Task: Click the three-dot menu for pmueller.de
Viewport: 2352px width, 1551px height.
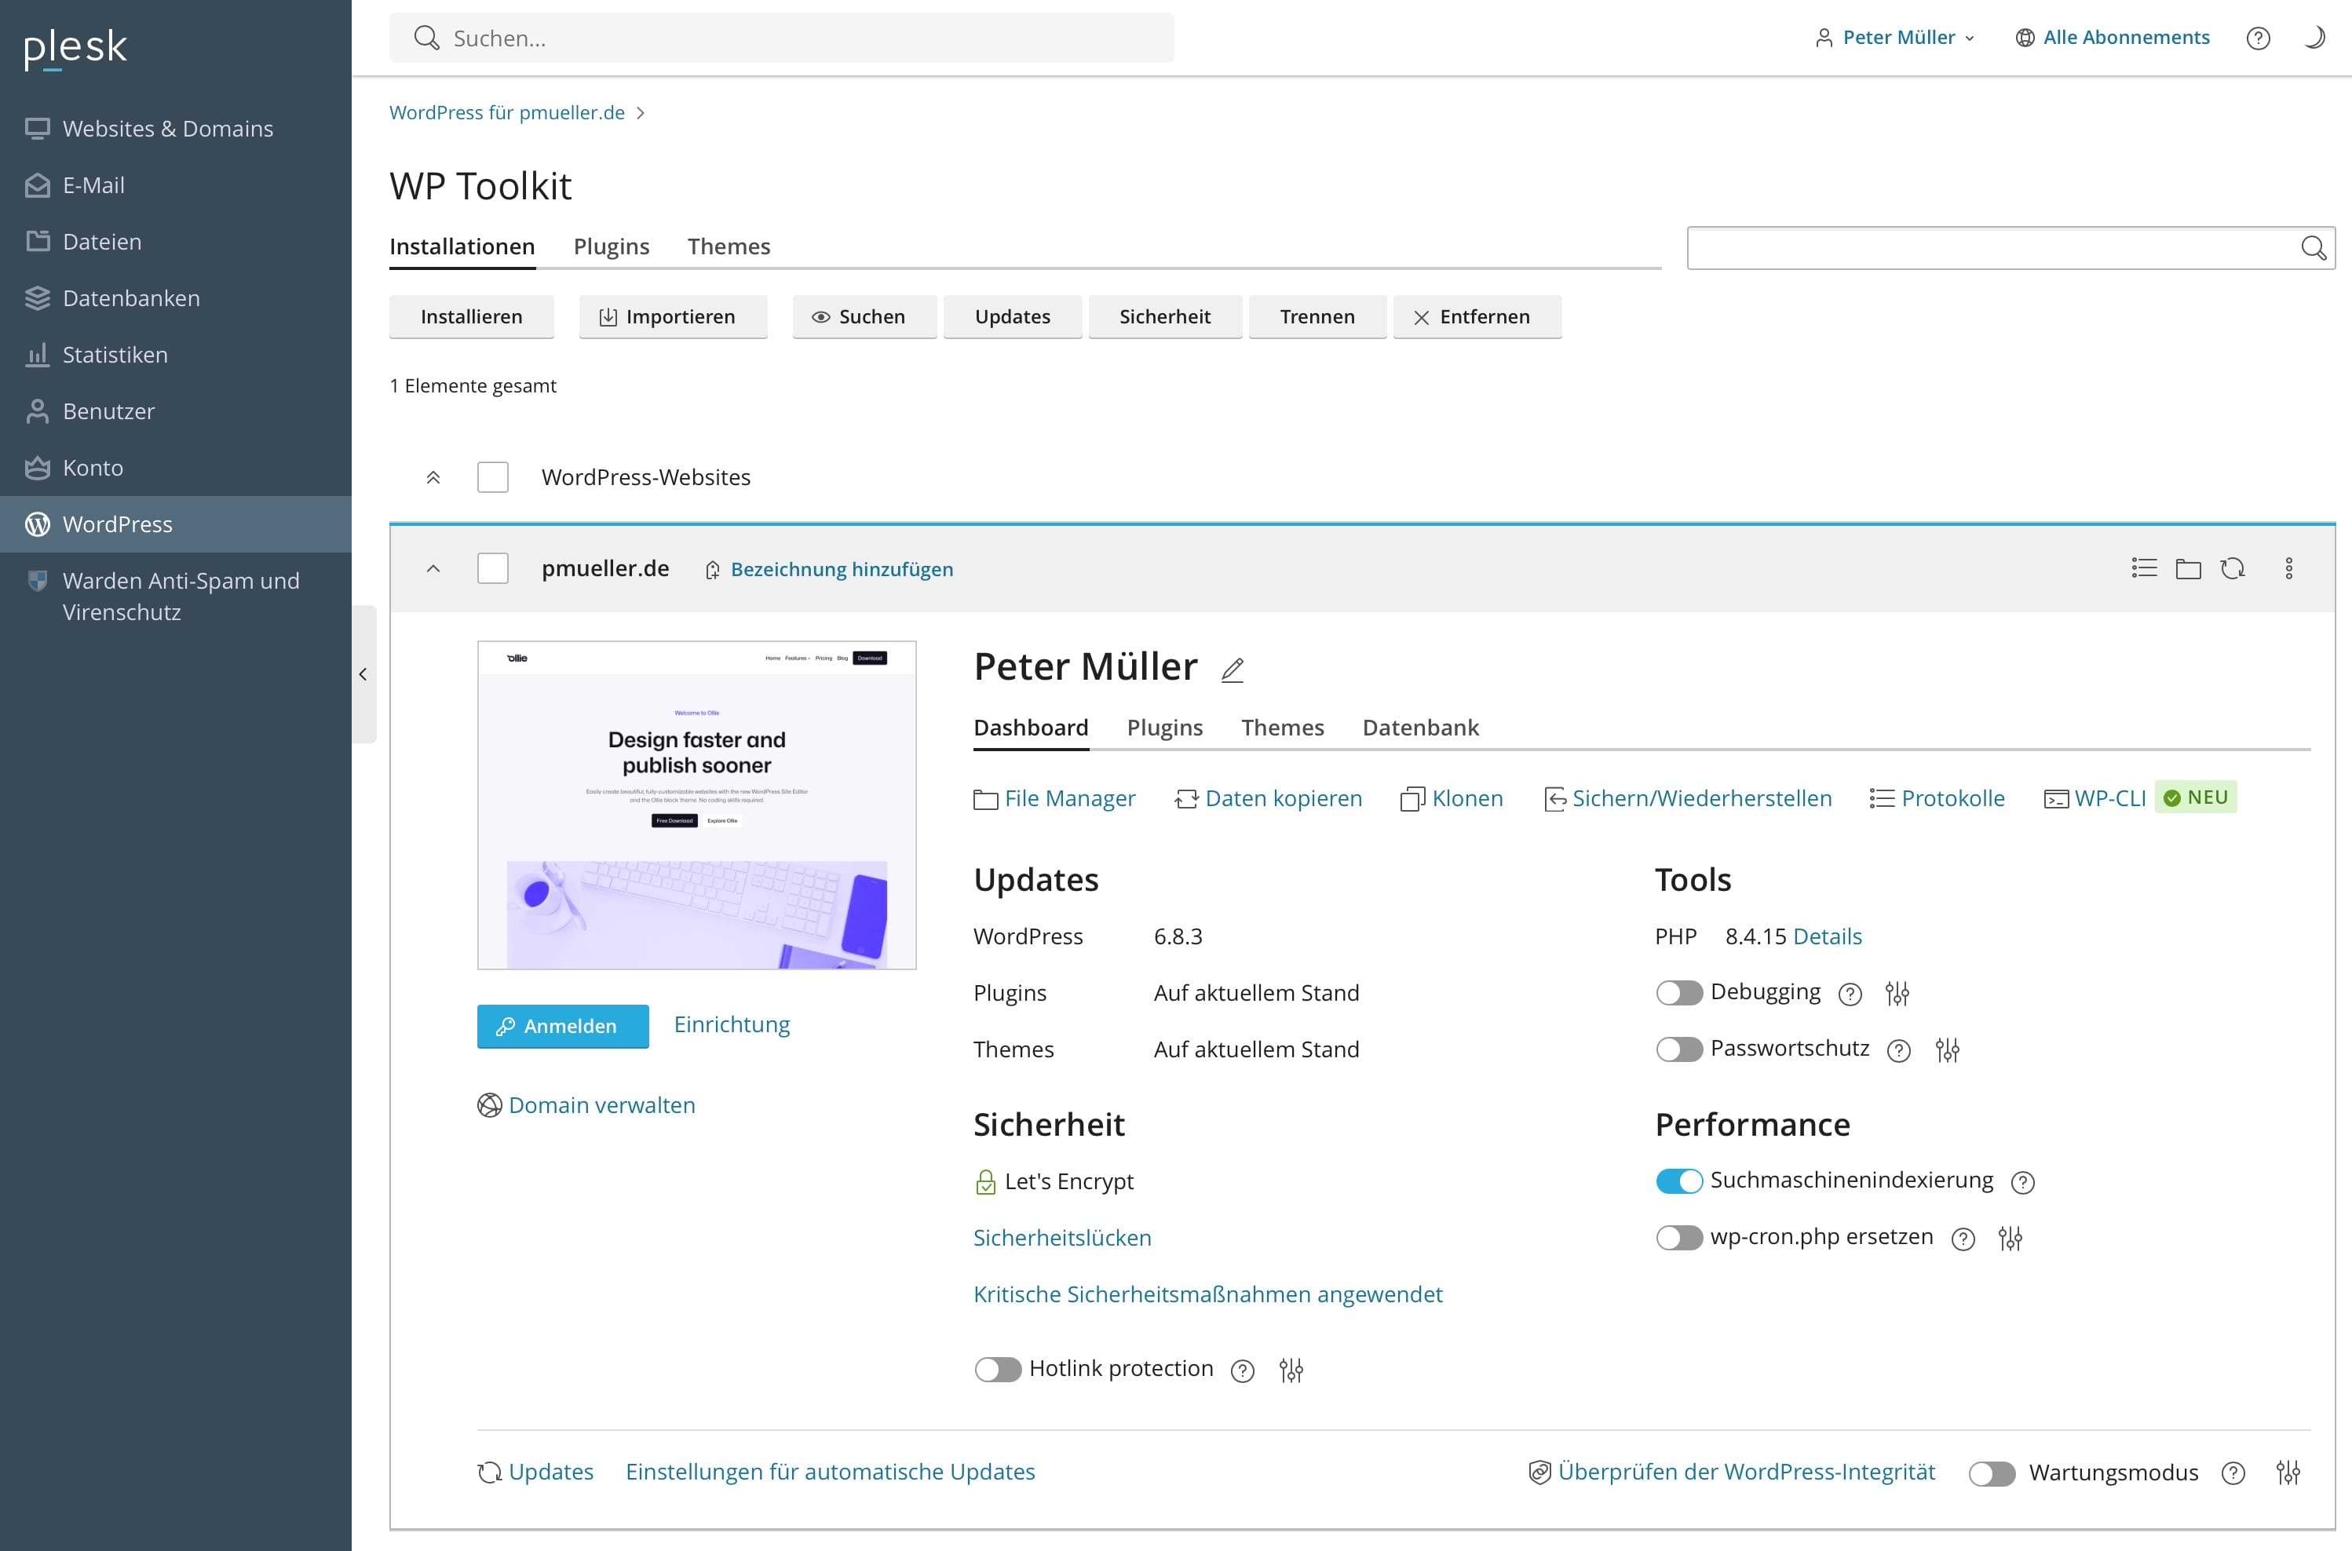Action: point(2288,567)
